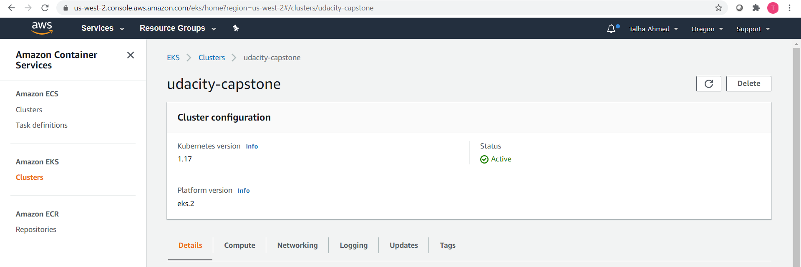Click the Kubernetes version value 1.17
The width and height of the screenshot is (801, 267).
point(184,159)
